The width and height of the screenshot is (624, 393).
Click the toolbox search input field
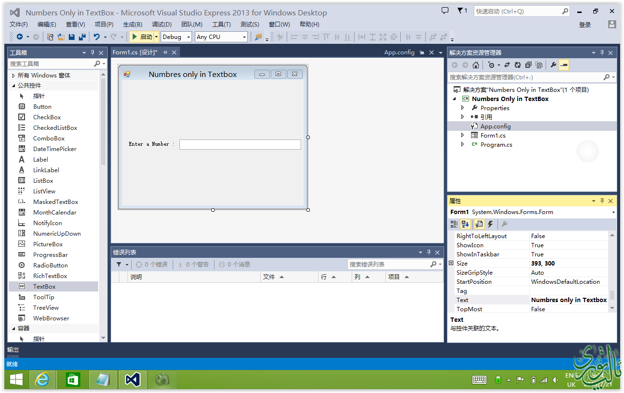pyautogui.click(x=51, y=63)
